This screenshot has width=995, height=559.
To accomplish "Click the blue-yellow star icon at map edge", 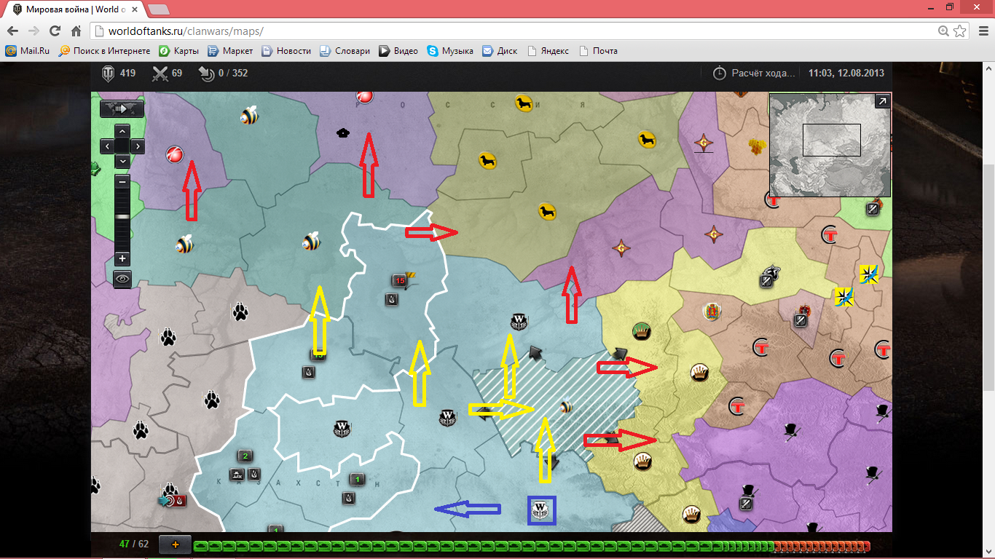I will click(868, 274).
